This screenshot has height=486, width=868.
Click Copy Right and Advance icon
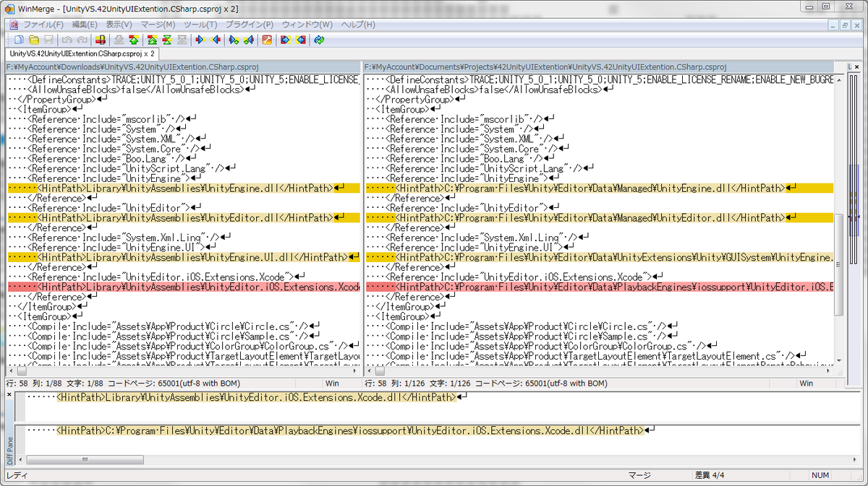pos(234,40)
